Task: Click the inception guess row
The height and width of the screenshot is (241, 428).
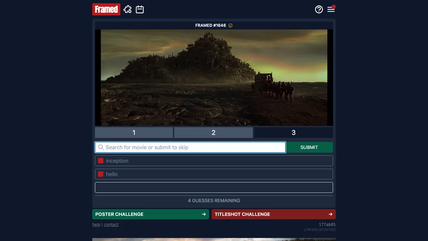Action: [x=214, y=161]
